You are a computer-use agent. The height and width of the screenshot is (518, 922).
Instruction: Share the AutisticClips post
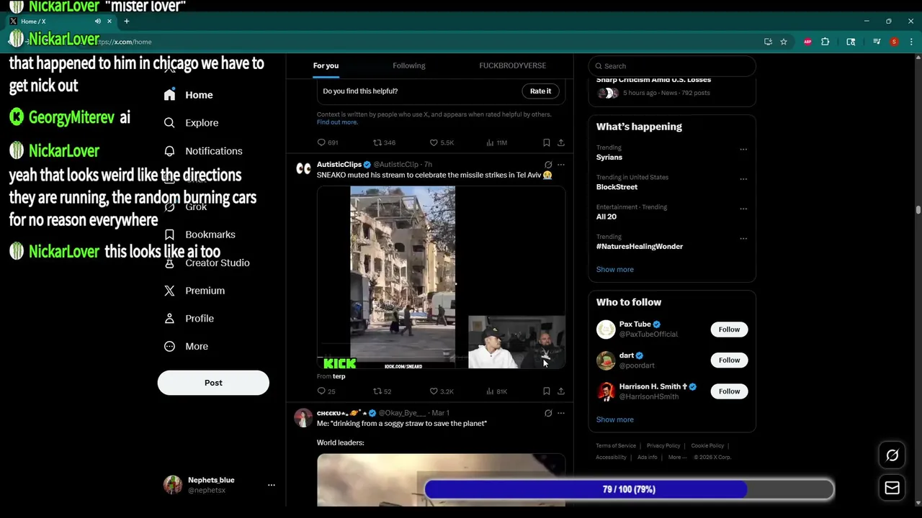tap(561, 391)
